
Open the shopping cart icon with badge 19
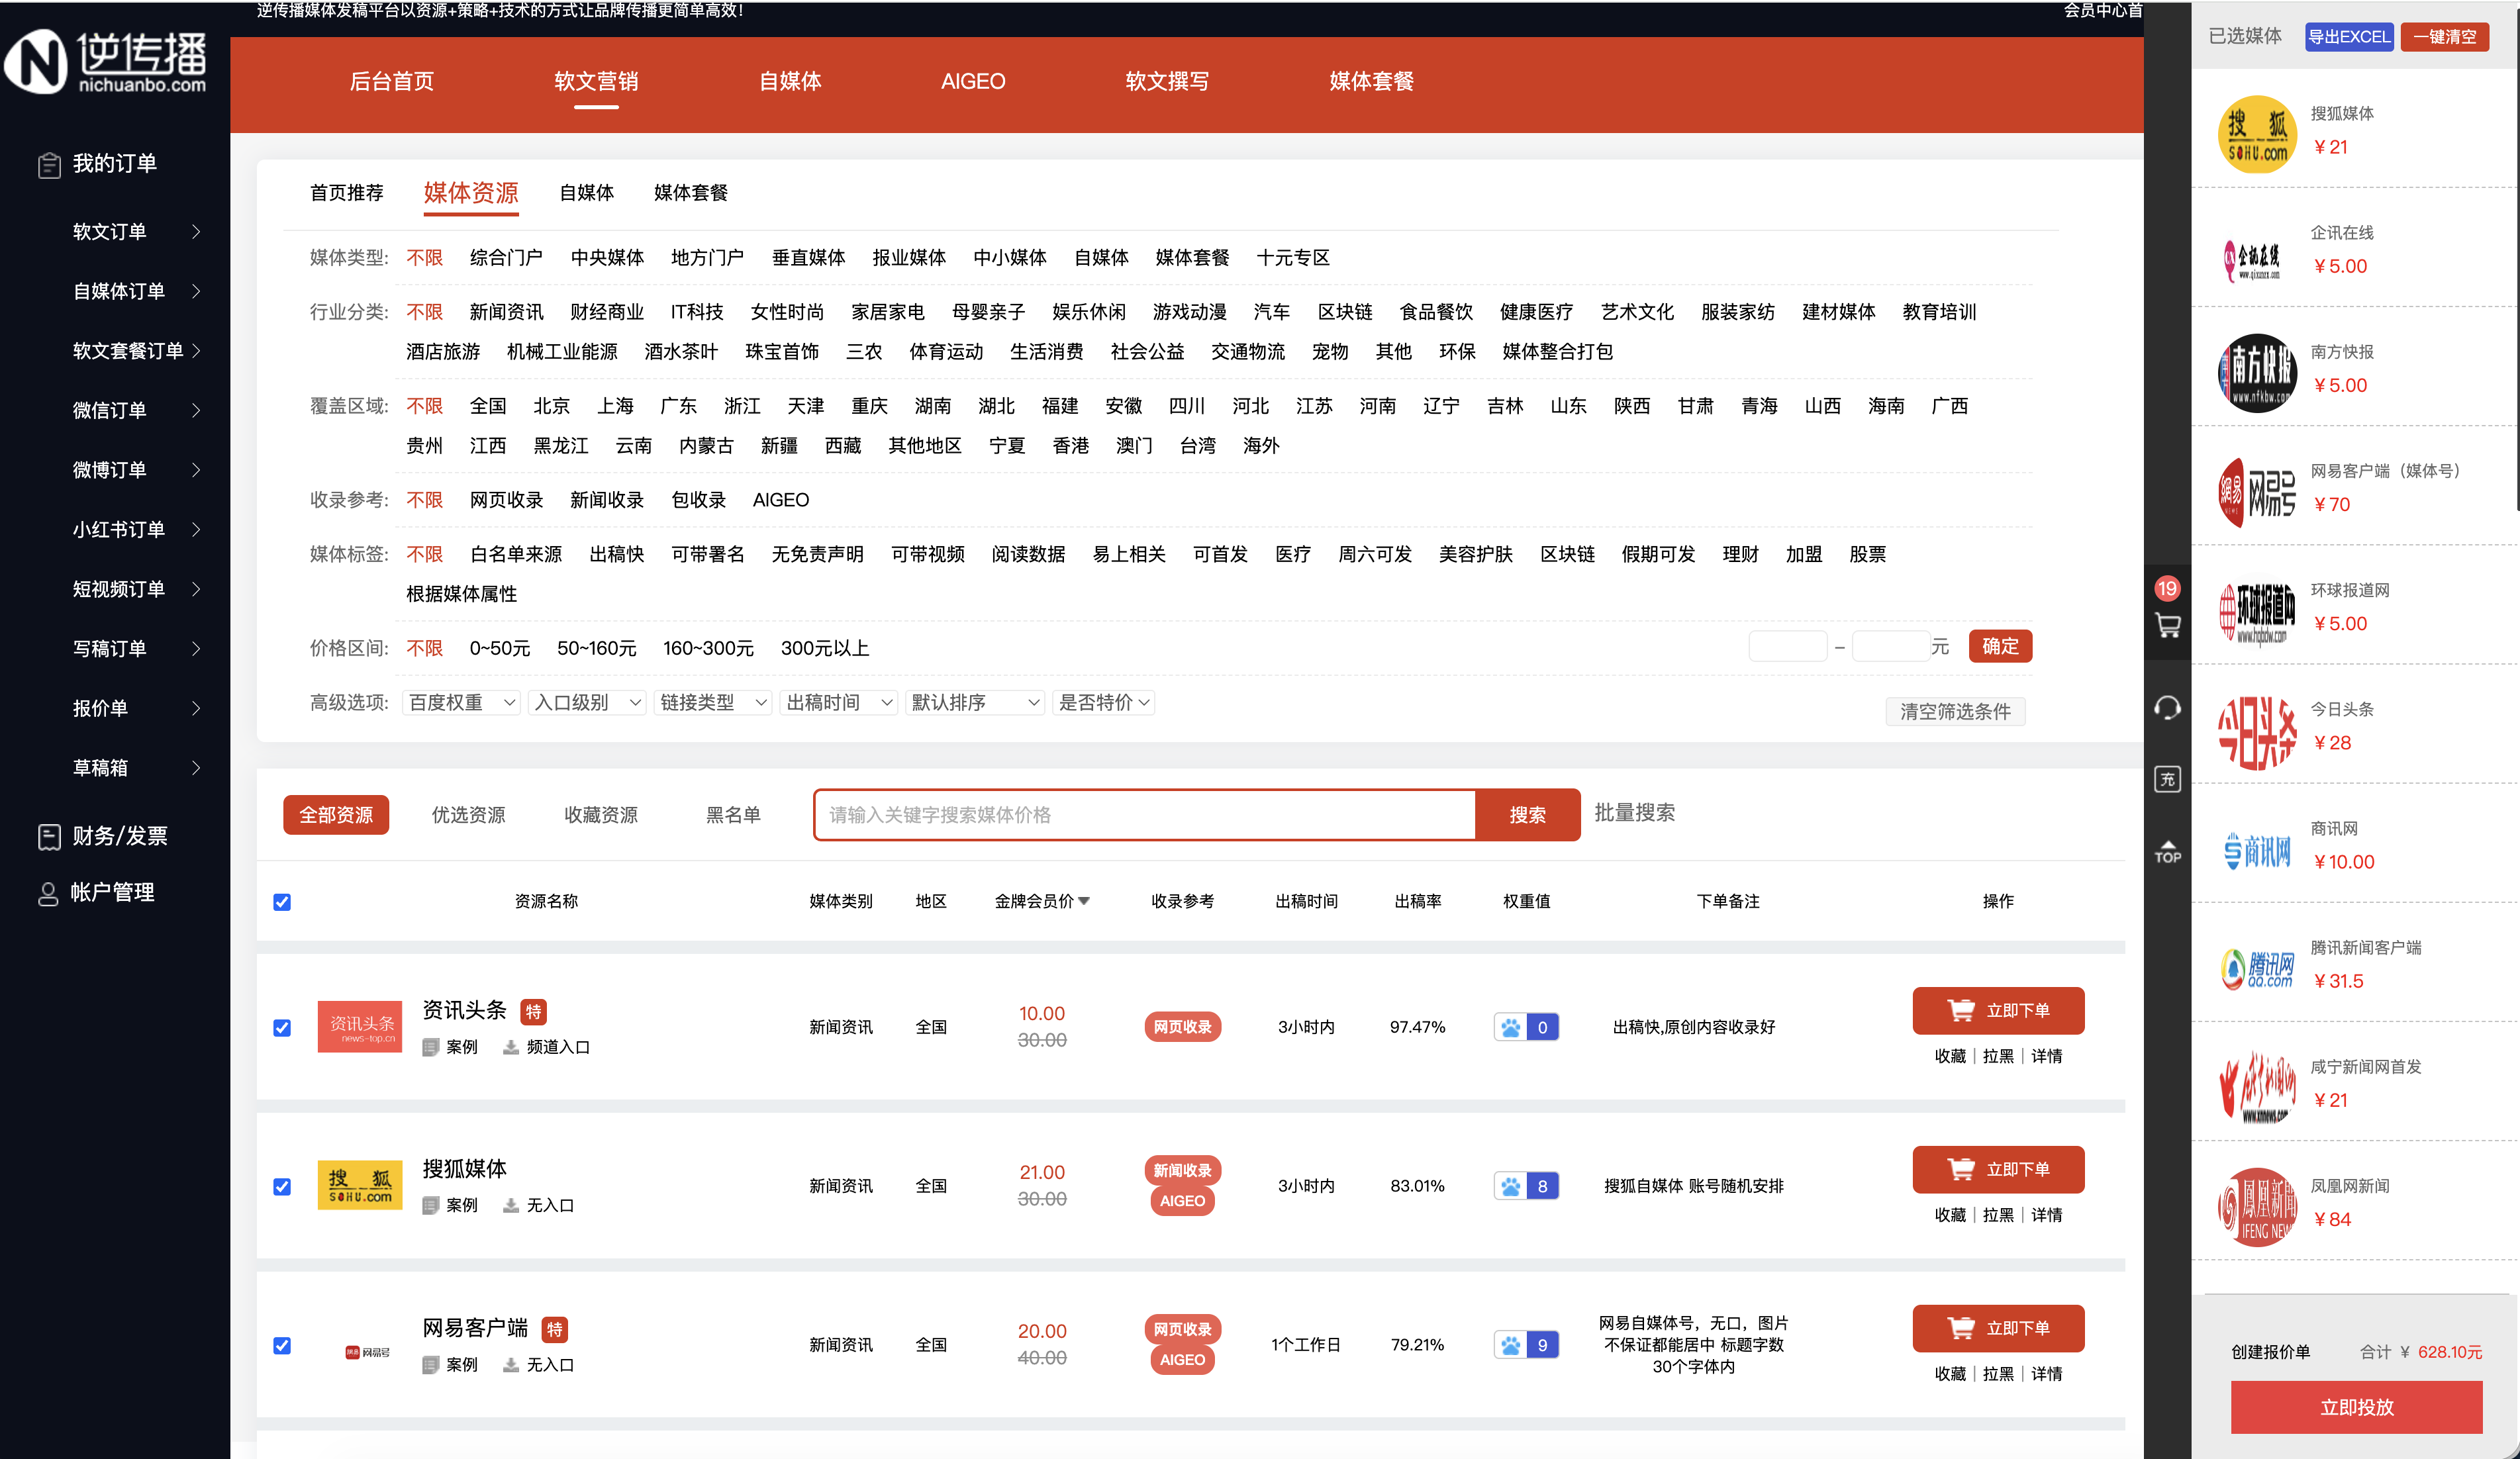2167,626
